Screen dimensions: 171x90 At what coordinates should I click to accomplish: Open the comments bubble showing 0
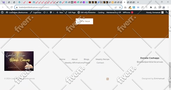pos(52,12)
